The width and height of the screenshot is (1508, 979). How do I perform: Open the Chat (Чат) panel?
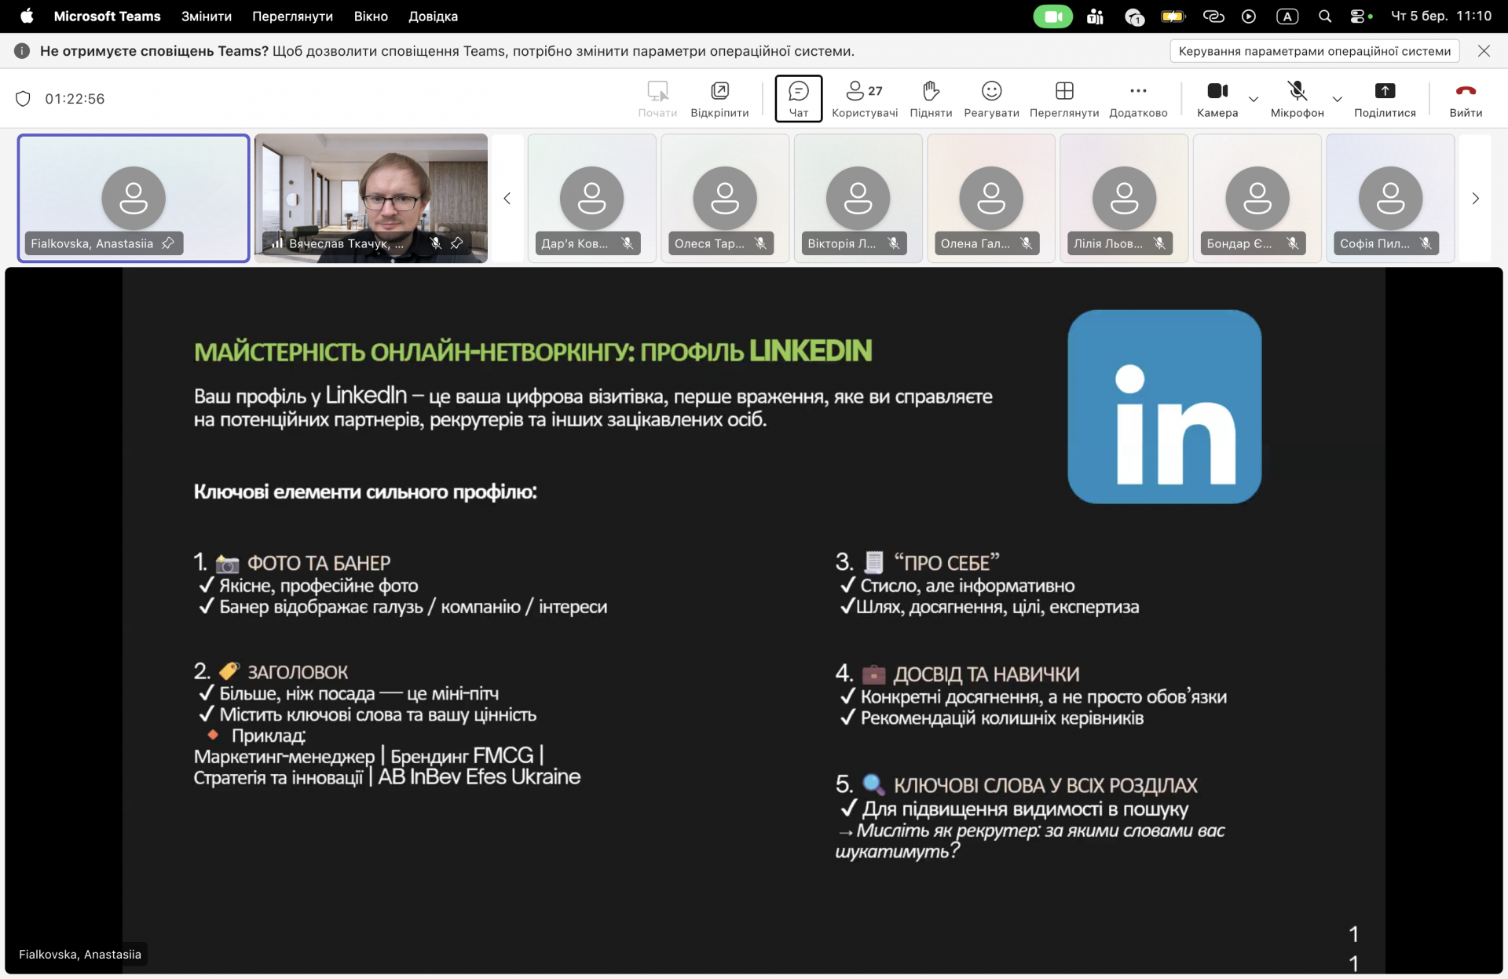point(798,98)
